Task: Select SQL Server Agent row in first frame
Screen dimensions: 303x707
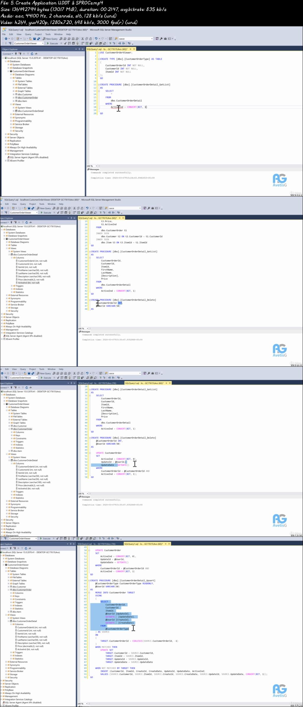Action: click(x=27, y=157)
